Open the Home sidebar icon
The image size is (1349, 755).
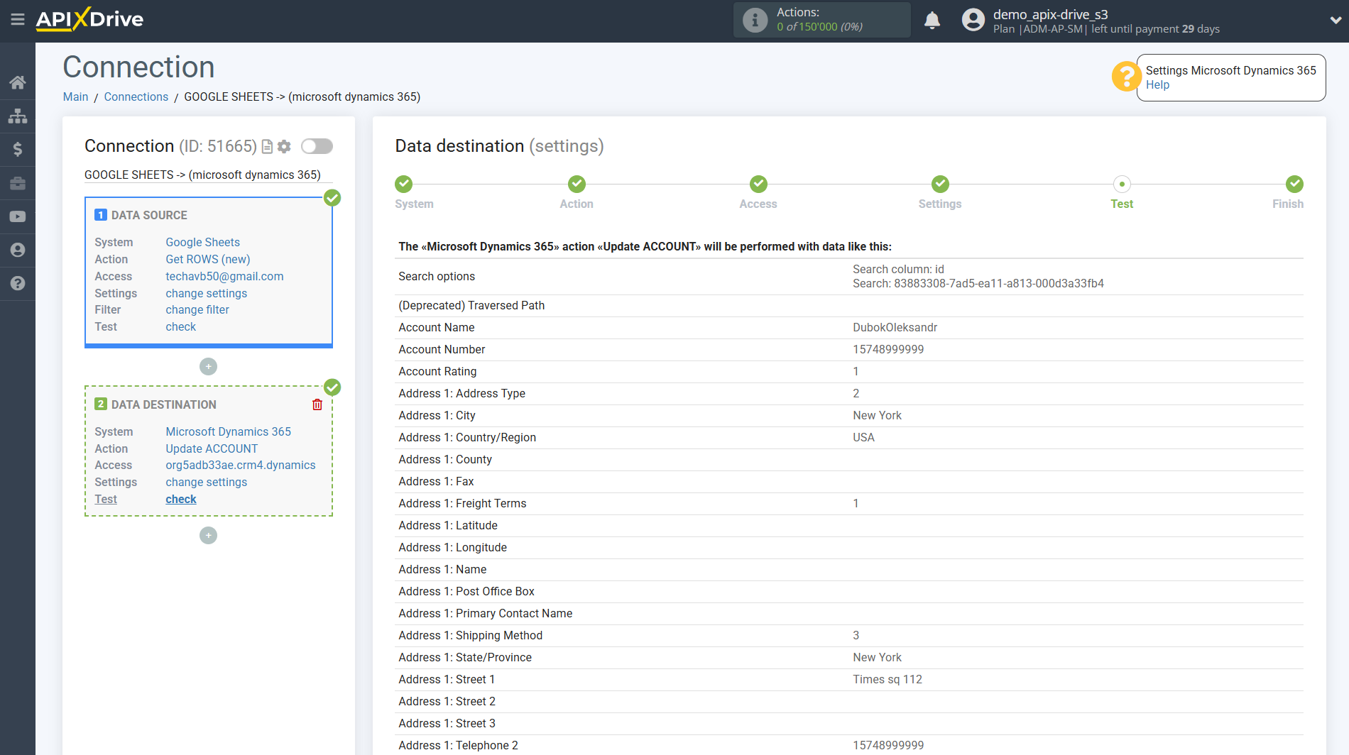(x=18, y=82)
